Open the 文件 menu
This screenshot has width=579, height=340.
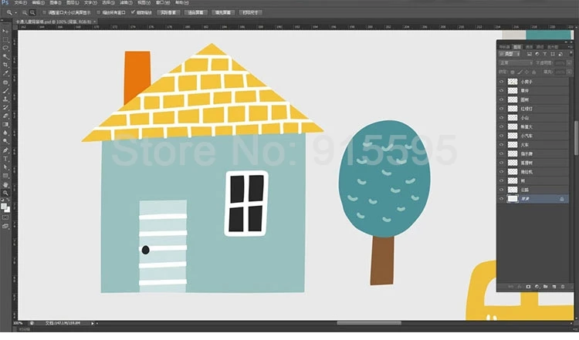click(x=19, y=3)
